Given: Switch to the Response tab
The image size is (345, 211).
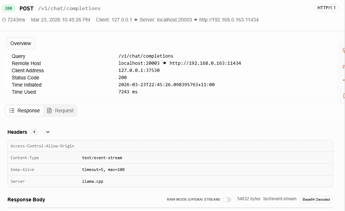Looking at the screenshot, I should point(24,111).
